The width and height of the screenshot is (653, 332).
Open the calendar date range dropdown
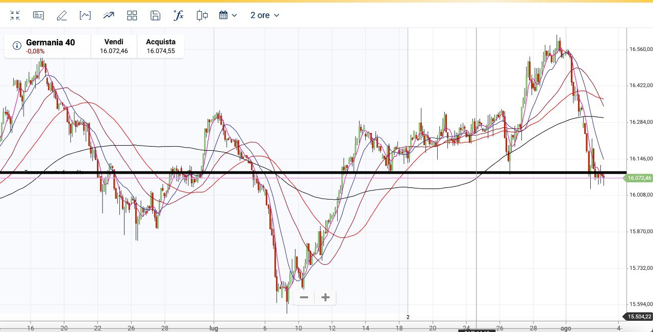pyautogui.click(x=228, y=15)
